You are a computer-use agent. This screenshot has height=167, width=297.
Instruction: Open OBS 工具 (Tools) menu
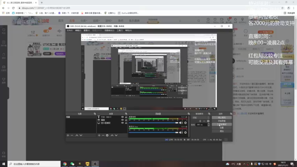[120, 30]
